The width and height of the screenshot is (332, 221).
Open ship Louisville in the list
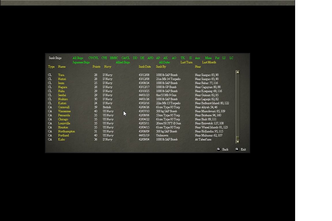click(64, 123)
